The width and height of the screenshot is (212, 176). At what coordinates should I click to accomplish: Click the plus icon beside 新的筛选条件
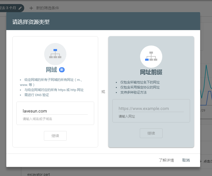(31, 8)
